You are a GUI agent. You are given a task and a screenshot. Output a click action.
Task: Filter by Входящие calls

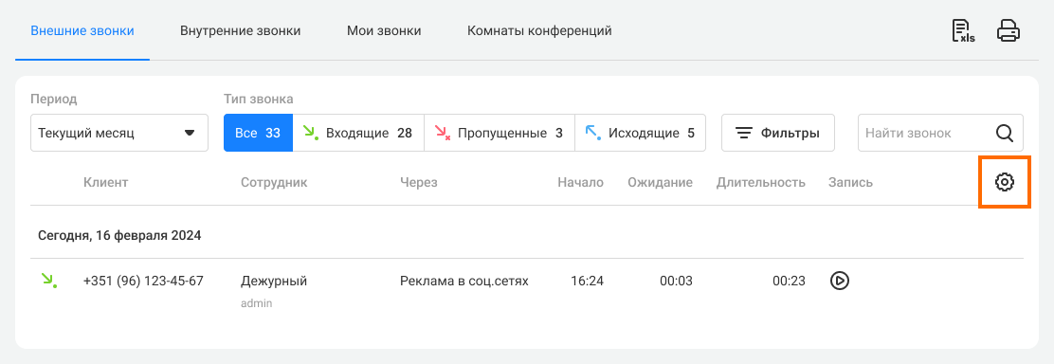[358, 134]
